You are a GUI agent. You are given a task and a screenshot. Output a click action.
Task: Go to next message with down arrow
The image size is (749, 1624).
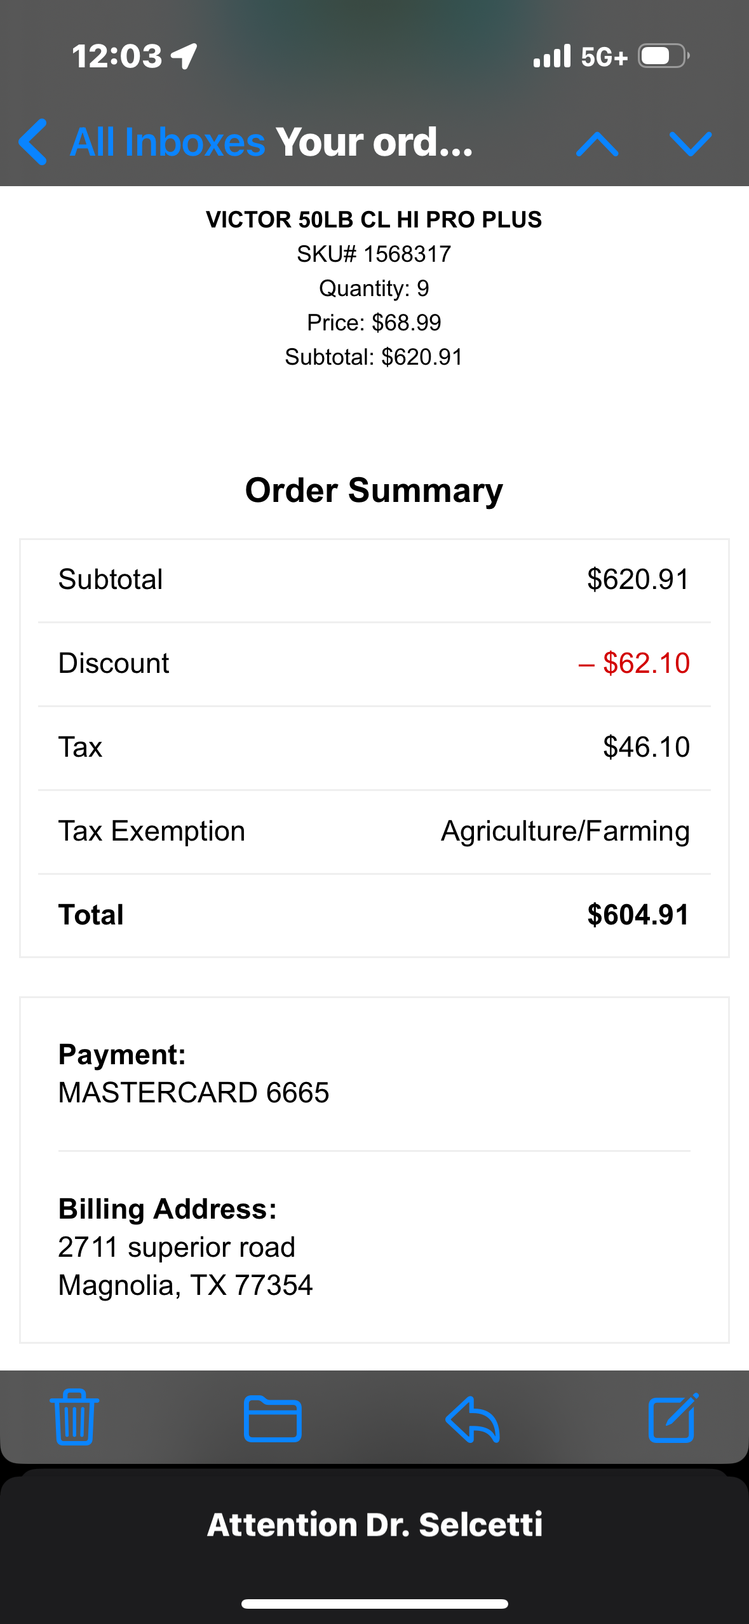[x=691, y=144]
